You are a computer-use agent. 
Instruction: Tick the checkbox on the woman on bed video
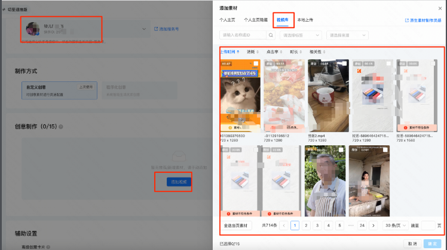pyautogui.click(x=385, y=150)
